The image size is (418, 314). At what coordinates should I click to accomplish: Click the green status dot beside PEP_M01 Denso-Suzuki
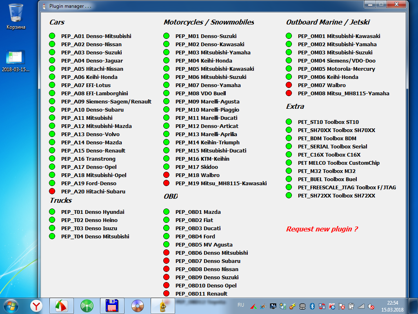coord(167,36)
